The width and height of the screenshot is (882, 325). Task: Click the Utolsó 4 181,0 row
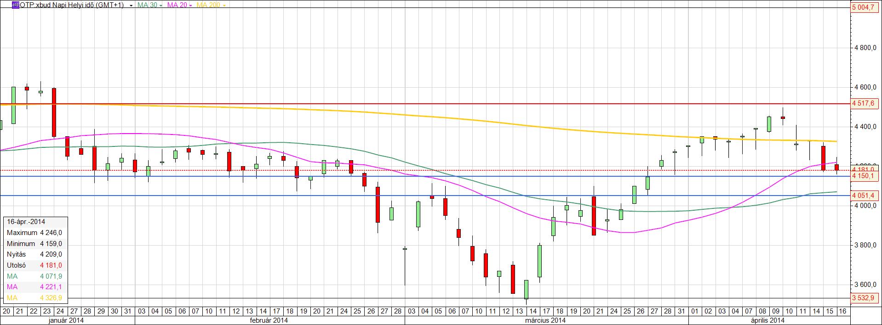click(x=34, y=265)
